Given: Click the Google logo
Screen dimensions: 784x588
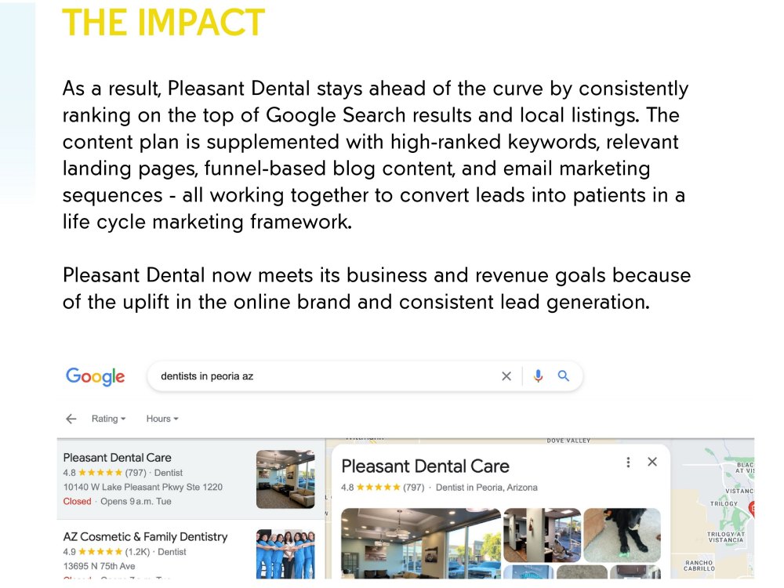Looking at the screenshot, I should tap(95, 376).
